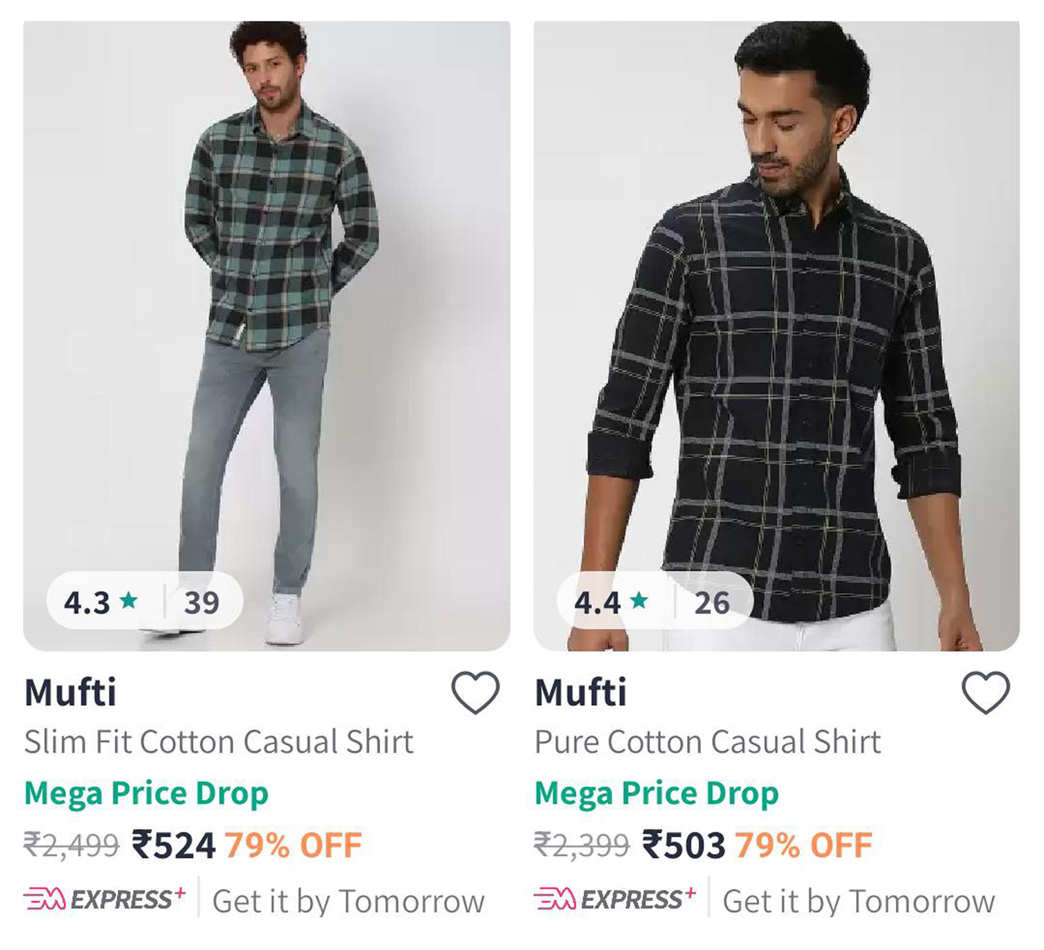Click Get it by Tomorrow on right product
Image resolution: width=1044 pixels, height=950 pixels.
point(859,902)
